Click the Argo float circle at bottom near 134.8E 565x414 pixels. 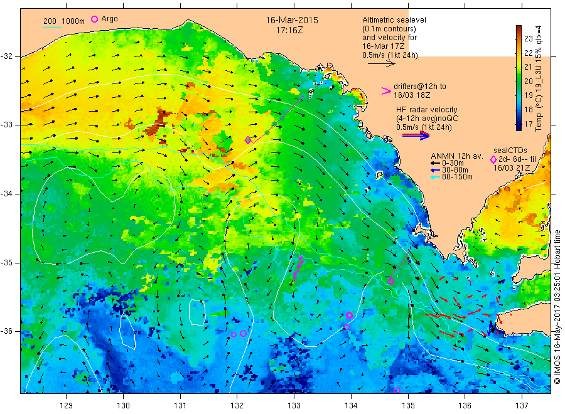pos(397,390)
